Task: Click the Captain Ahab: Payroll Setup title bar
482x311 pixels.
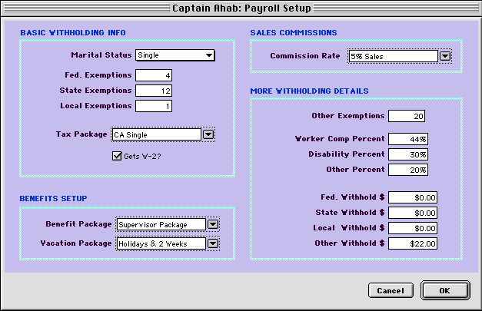Action: 241,8
